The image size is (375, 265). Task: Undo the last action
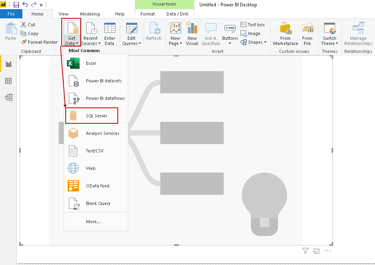point(25,4)
